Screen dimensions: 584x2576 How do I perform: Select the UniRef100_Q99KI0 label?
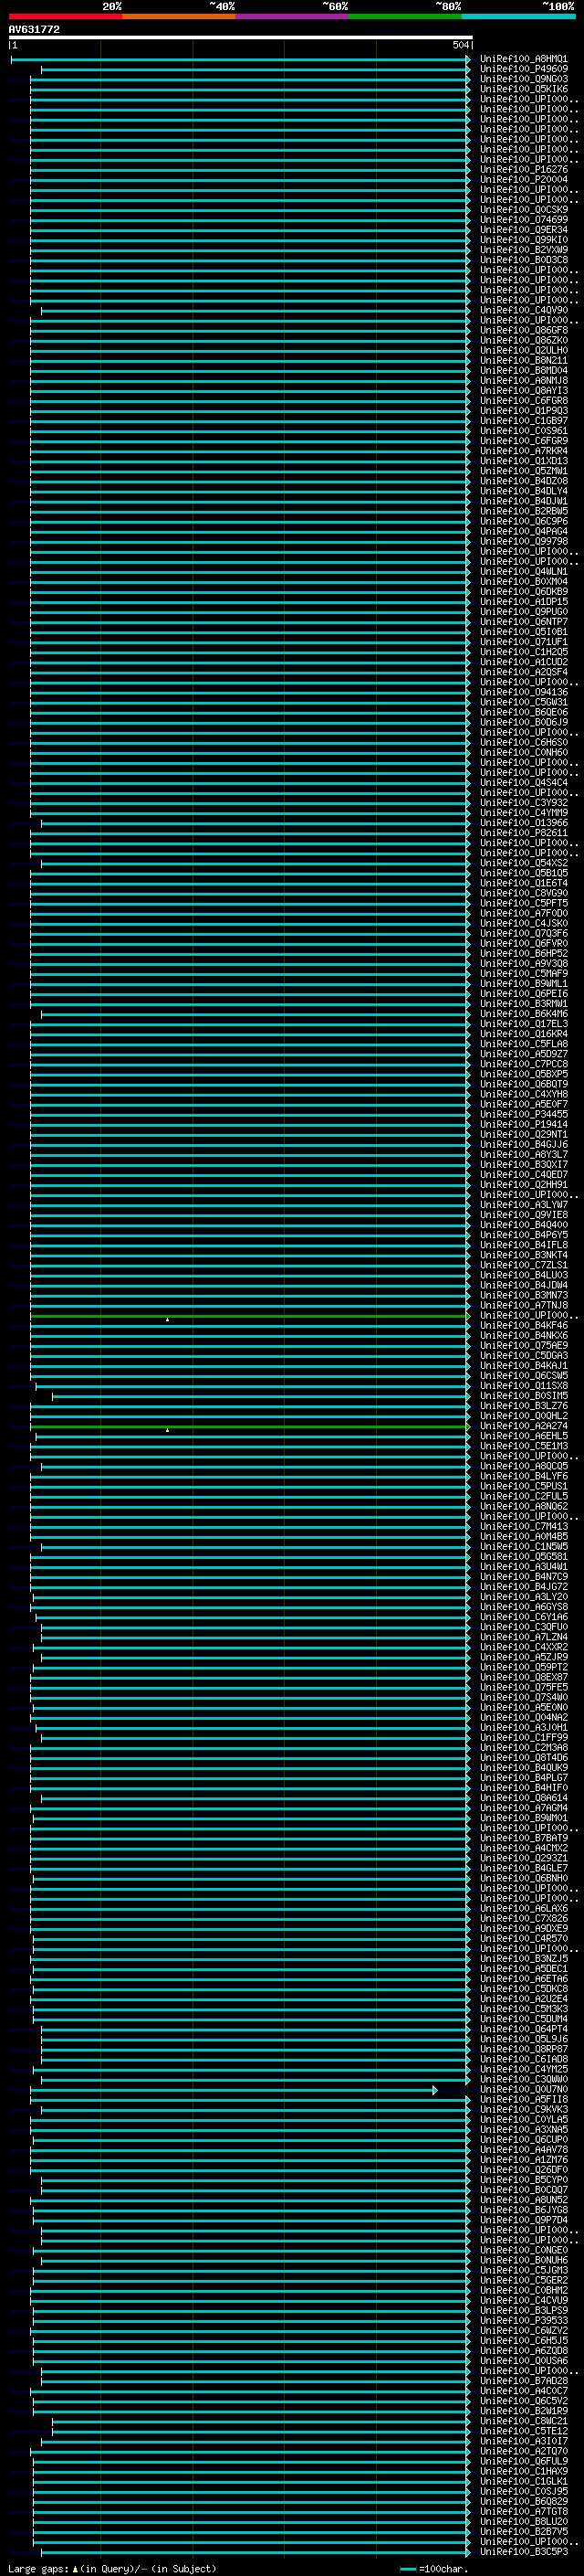(524, 240)
